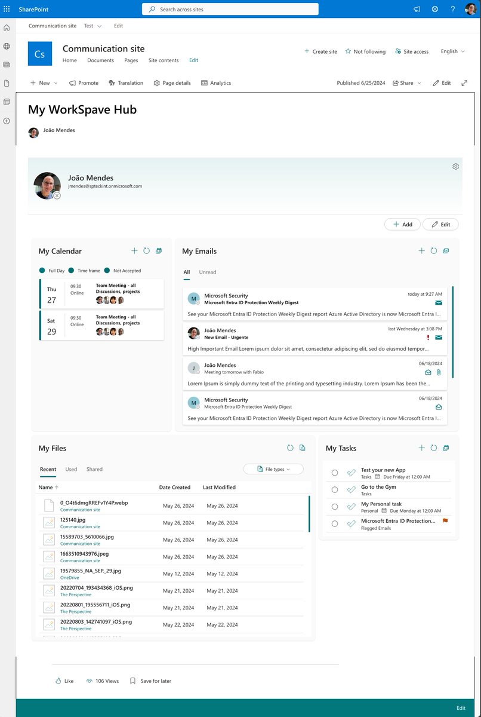Open tasks app icon on My Tasks card
The width and height of the screenshot is (481, 717).
click(x=446, y=448)
